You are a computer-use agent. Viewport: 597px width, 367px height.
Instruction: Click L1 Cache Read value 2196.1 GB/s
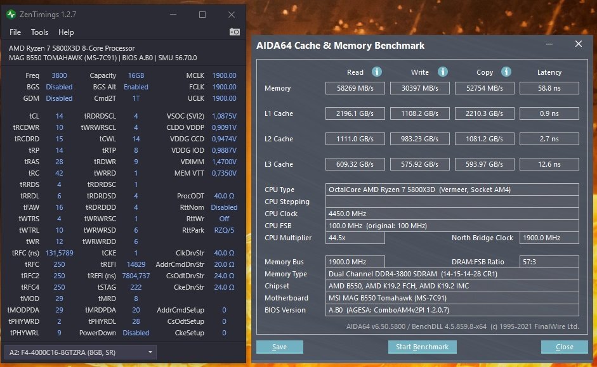355,113
